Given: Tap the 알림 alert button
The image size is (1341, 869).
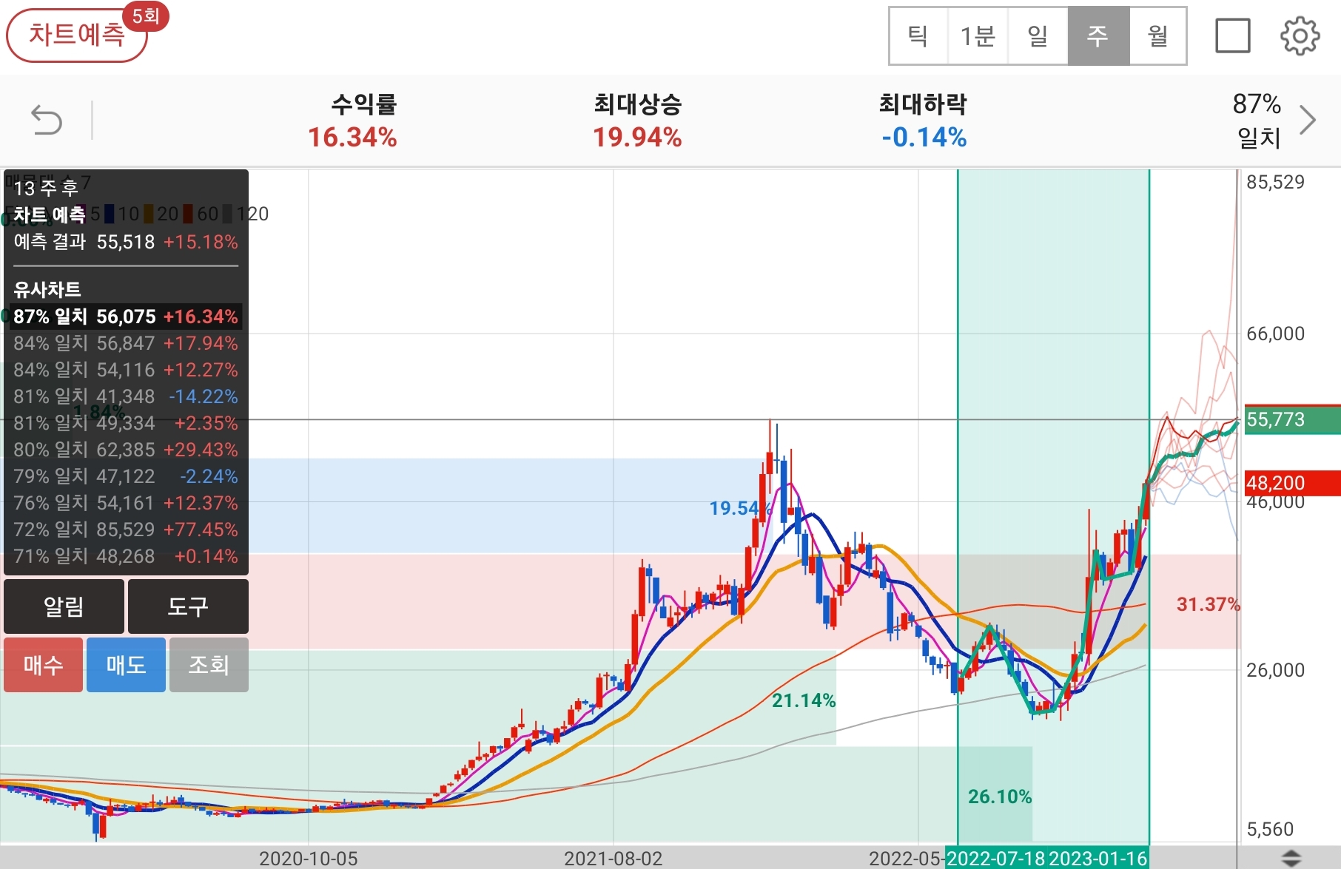Looking at the screenshot, I should click(x=64, y=606).
